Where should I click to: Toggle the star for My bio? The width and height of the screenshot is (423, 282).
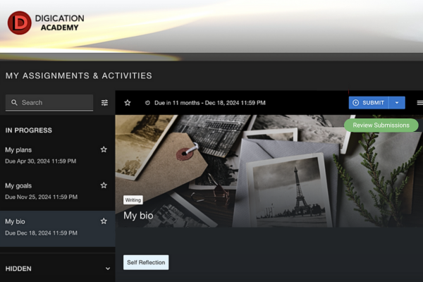(104, 221)
